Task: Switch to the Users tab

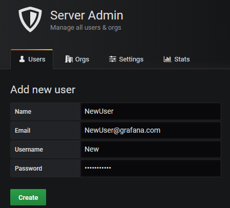Action: click(32, 59)
